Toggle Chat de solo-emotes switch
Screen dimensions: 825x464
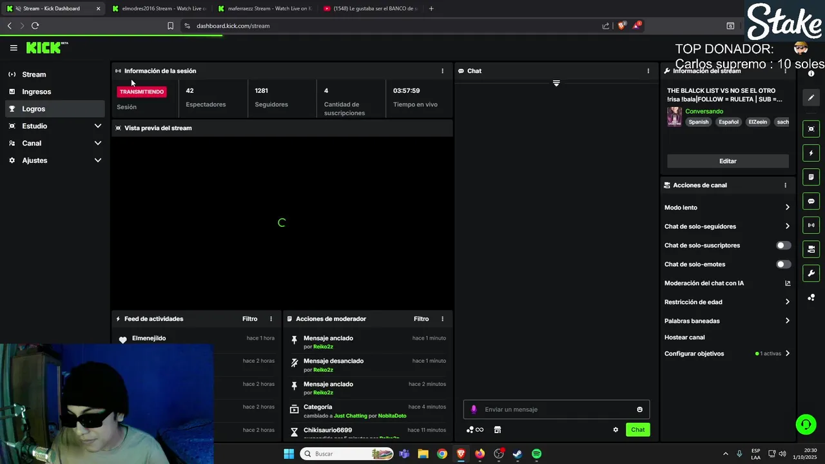click(783, 264)
